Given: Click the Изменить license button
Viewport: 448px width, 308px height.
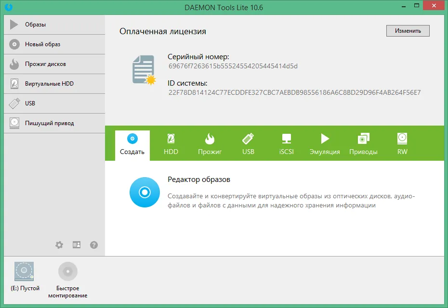Looking at the screenshot, I should 408,31.
